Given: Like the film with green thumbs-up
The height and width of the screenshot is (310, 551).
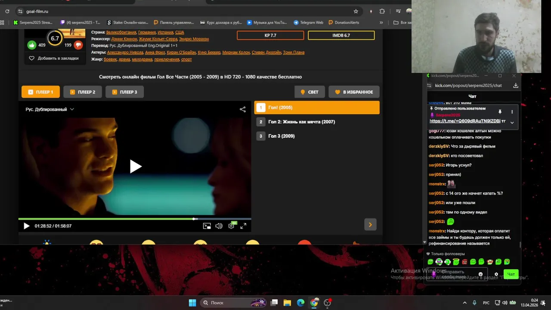Looking at the screenshot, I should coord(32,45).
